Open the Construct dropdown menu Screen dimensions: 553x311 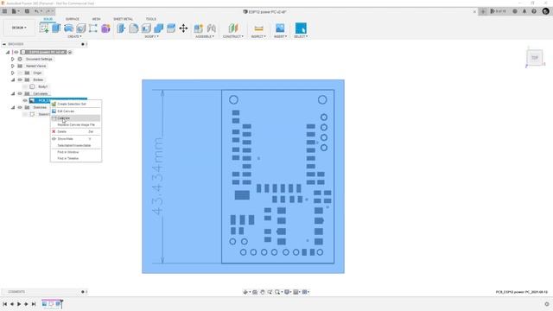[233, 36]
